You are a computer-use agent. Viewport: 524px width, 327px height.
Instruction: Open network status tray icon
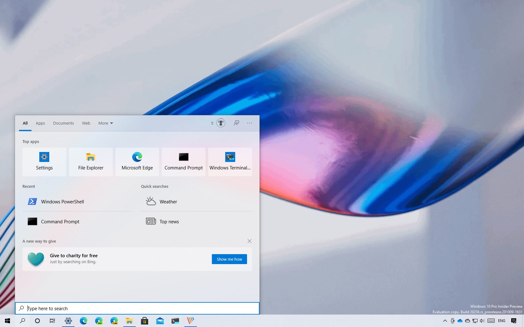tap(475, 321)
